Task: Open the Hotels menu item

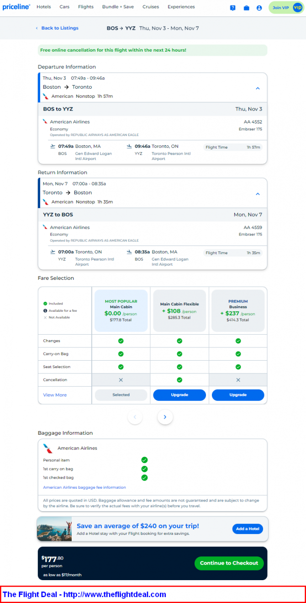Action: pyautogui.click(x=44, y=7)
